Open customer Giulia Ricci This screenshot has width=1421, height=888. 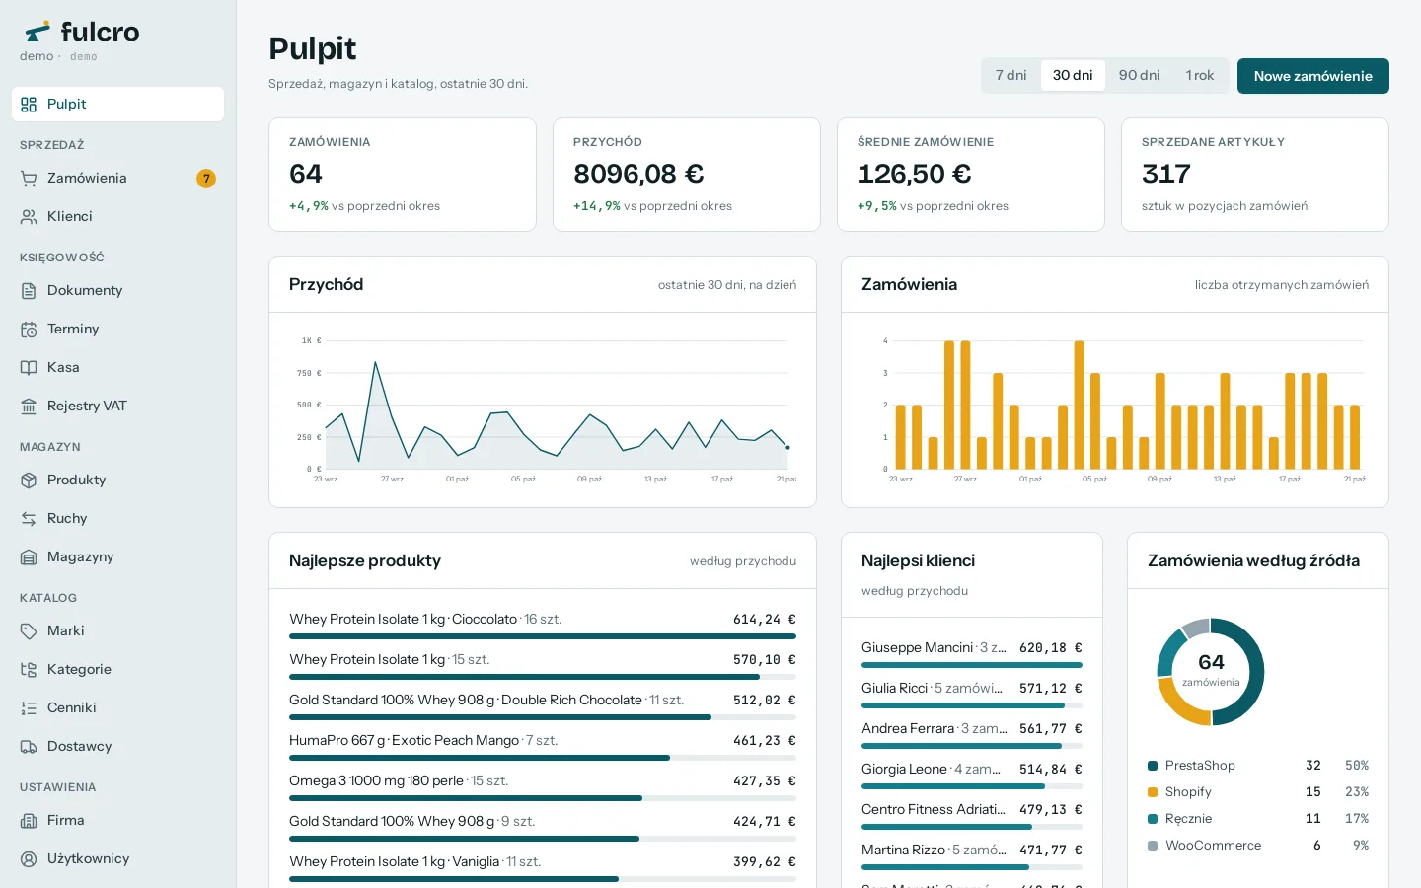click(972, 694)
